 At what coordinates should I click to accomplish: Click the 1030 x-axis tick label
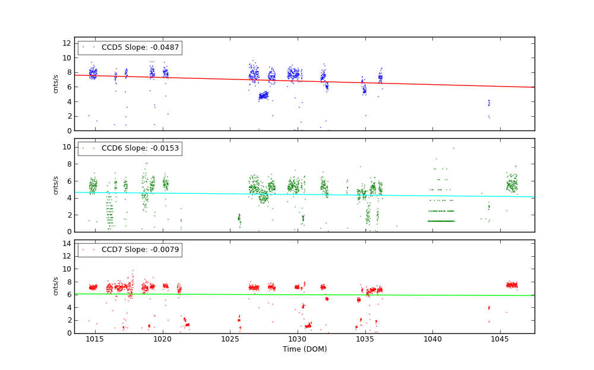click(298, 339)
